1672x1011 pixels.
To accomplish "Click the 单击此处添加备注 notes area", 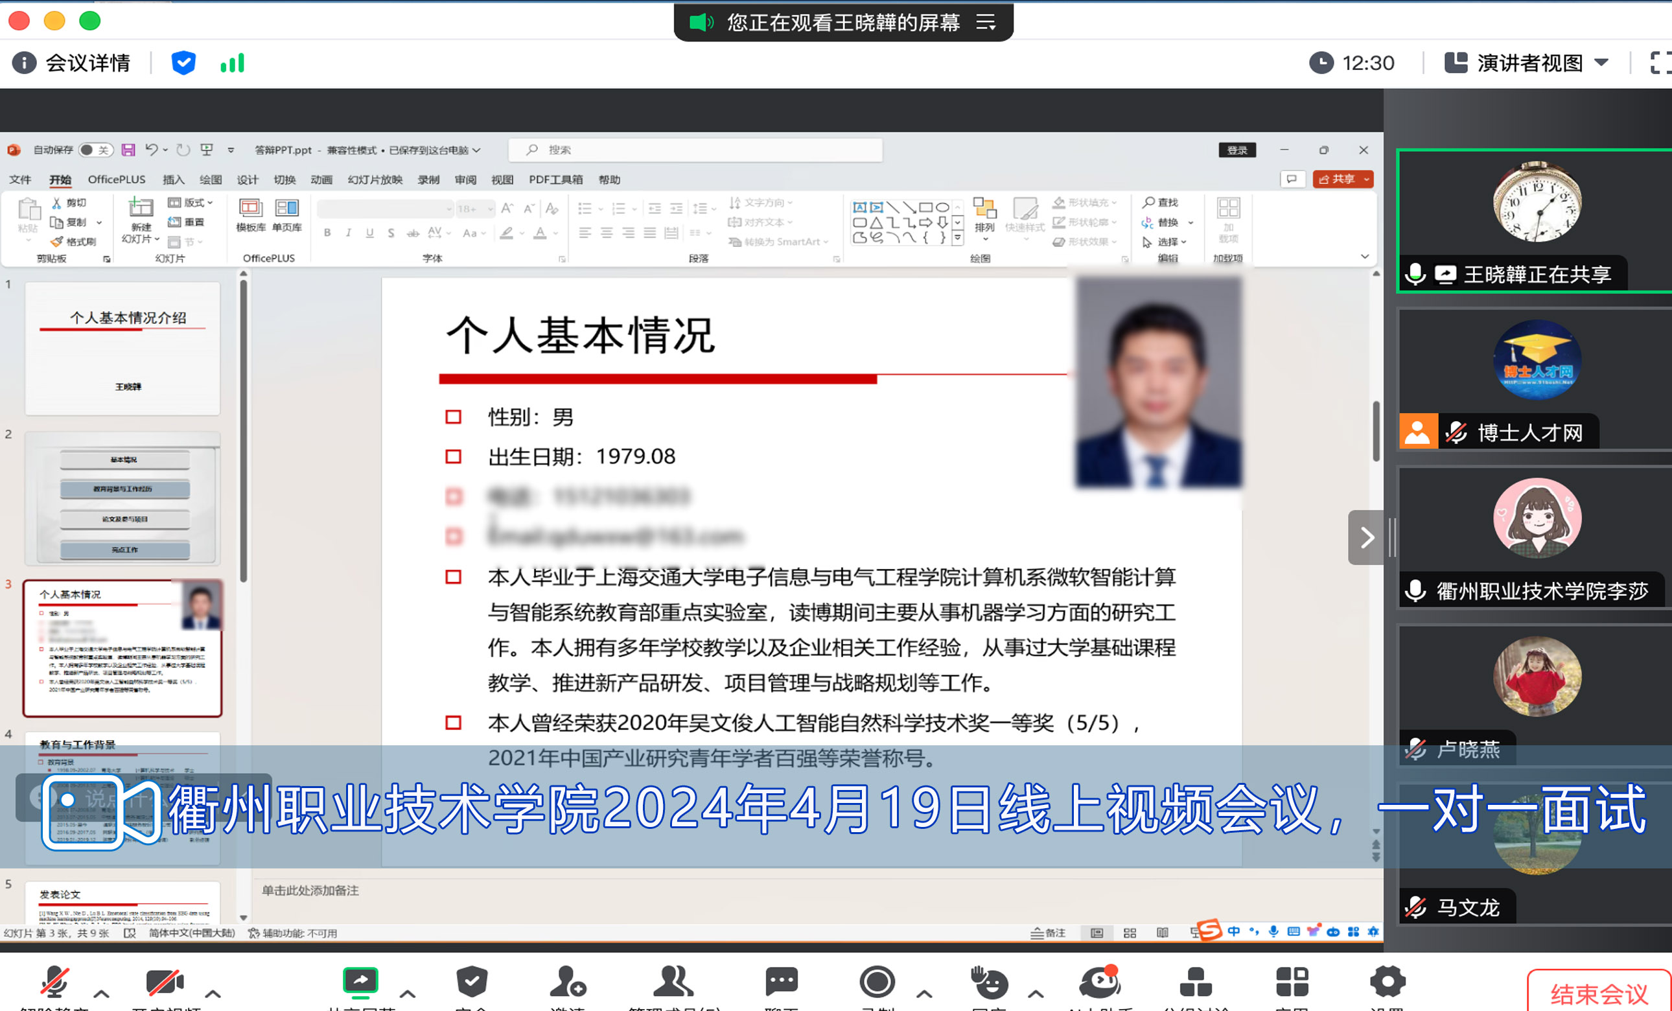I will pos(310,890).
